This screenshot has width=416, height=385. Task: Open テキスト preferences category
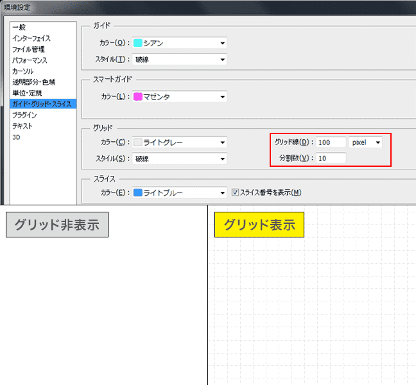[x=22, y=126]
